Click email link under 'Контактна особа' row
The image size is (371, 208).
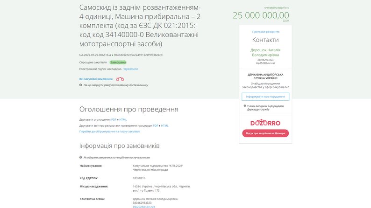point(144,206)
